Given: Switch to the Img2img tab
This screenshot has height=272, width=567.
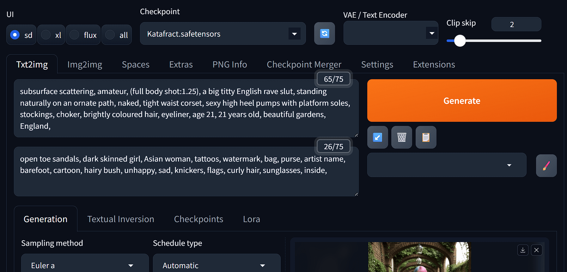Looking at the screenshot, I should pos(85,64).
